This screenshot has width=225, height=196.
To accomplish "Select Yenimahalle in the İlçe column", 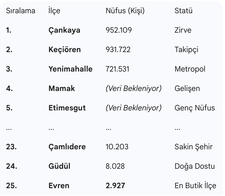I will [70, 69].
